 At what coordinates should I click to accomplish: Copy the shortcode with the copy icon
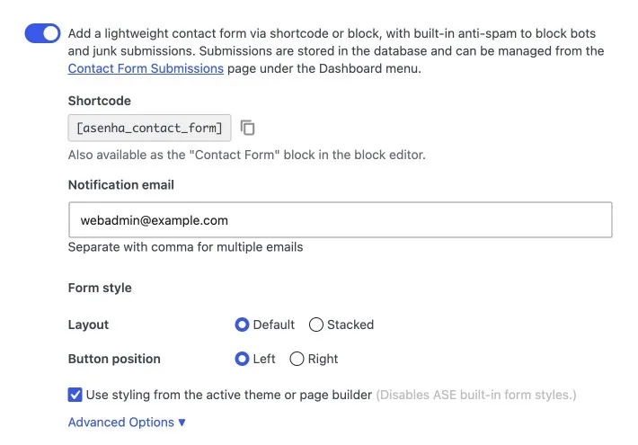pyautogui.click(x=247, y=128)
